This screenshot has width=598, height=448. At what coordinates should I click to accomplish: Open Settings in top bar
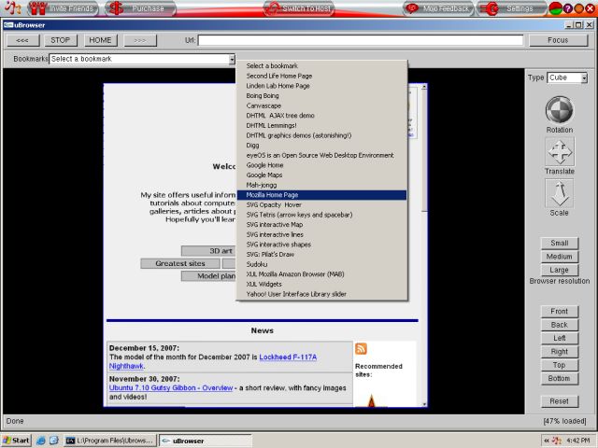click(511, 8)
